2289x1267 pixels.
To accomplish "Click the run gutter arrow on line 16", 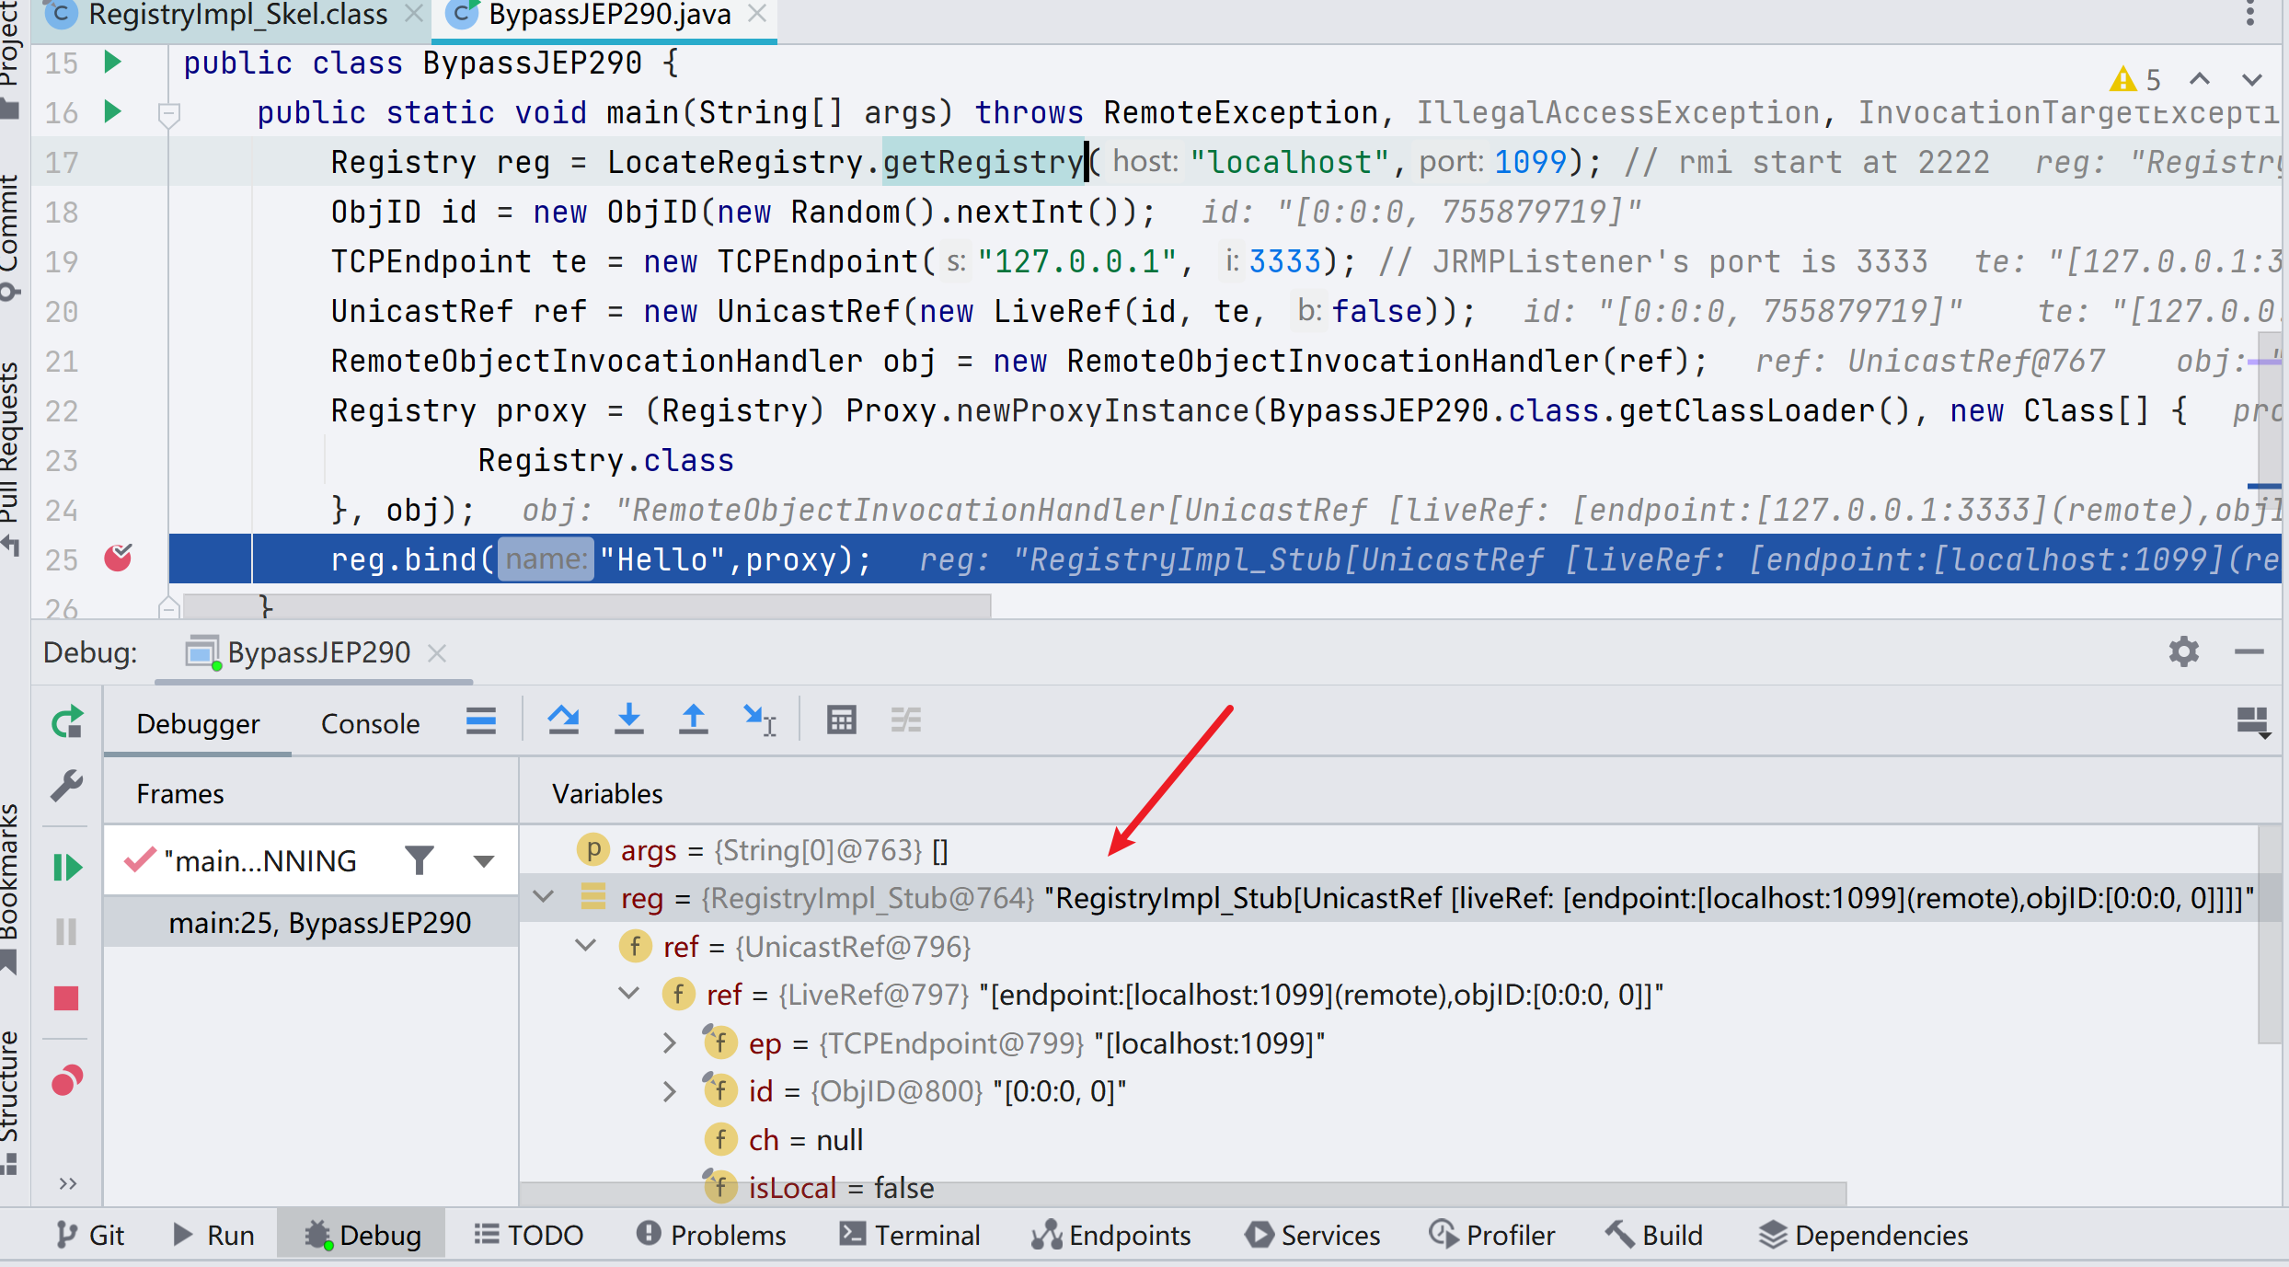I will 112,112.
